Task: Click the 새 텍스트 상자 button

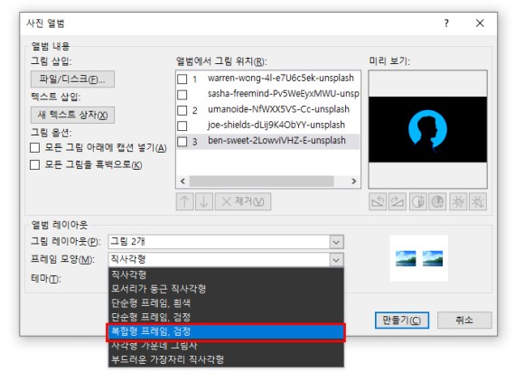Action: pos(72,116)
